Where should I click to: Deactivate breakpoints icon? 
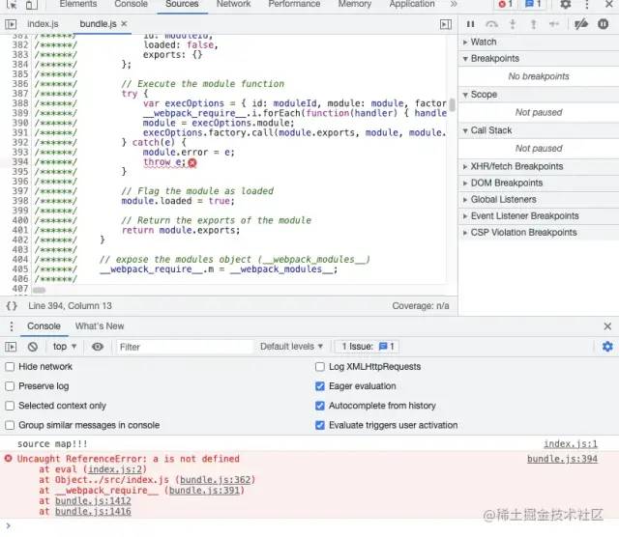coord(581,24)
